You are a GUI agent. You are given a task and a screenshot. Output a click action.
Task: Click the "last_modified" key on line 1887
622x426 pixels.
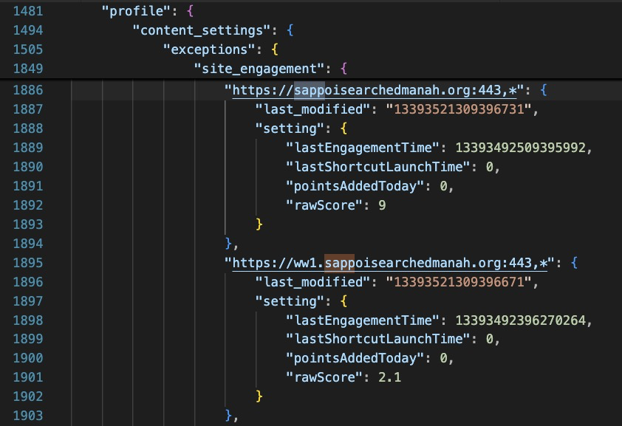pyautogui.click(x=313, y=109)
